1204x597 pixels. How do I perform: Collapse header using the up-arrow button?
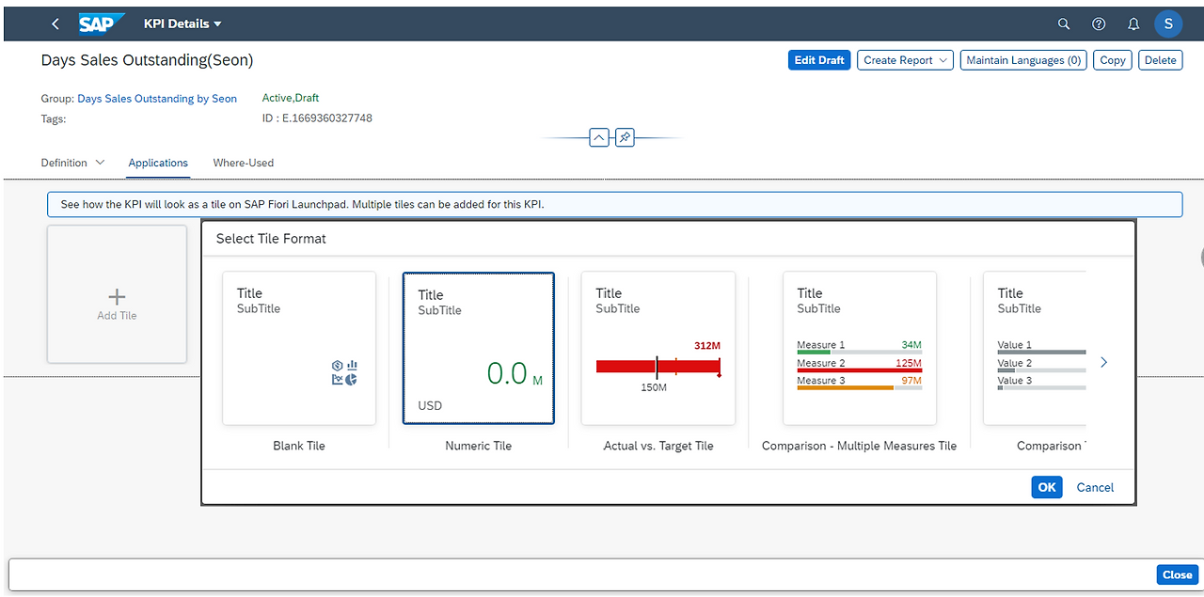[x=599, y=138]
